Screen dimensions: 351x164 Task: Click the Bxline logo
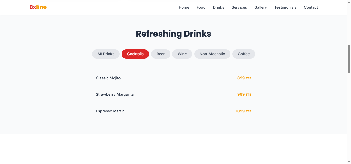[x=38, y=7]
